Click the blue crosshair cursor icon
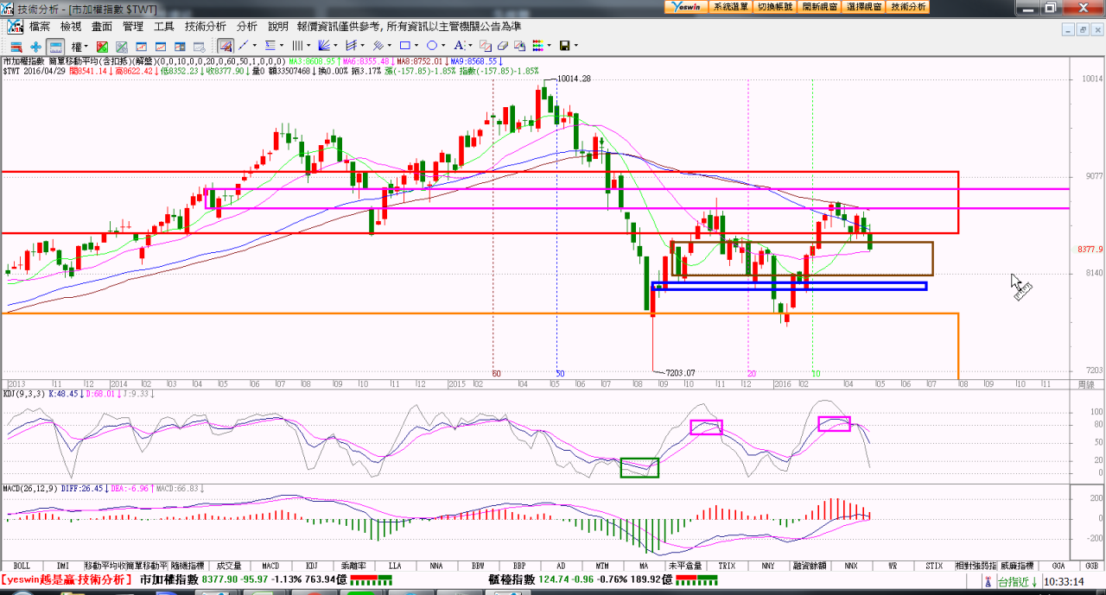 coord(35,46)
